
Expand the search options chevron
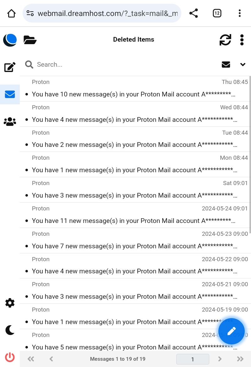pyautogui.click(x=243, y=65)
